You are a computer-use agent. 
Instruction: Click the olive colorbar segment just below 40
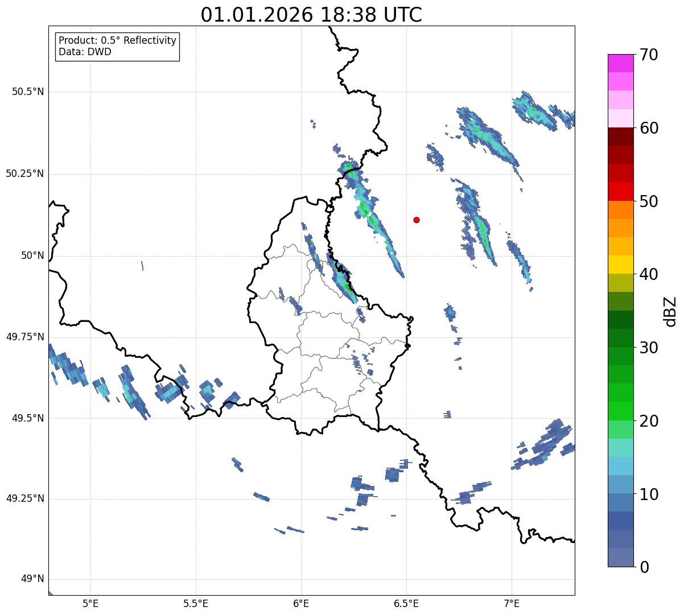(x=620, y=283)
